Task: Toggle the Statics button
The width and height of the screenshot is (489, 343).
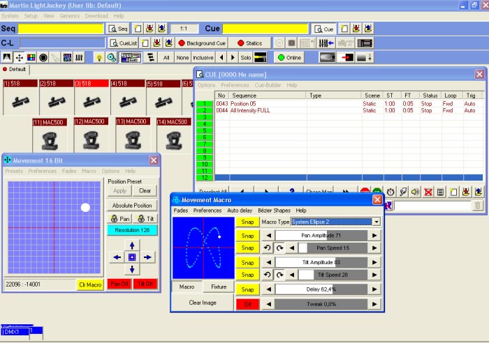Action: (x=249, y=43)
